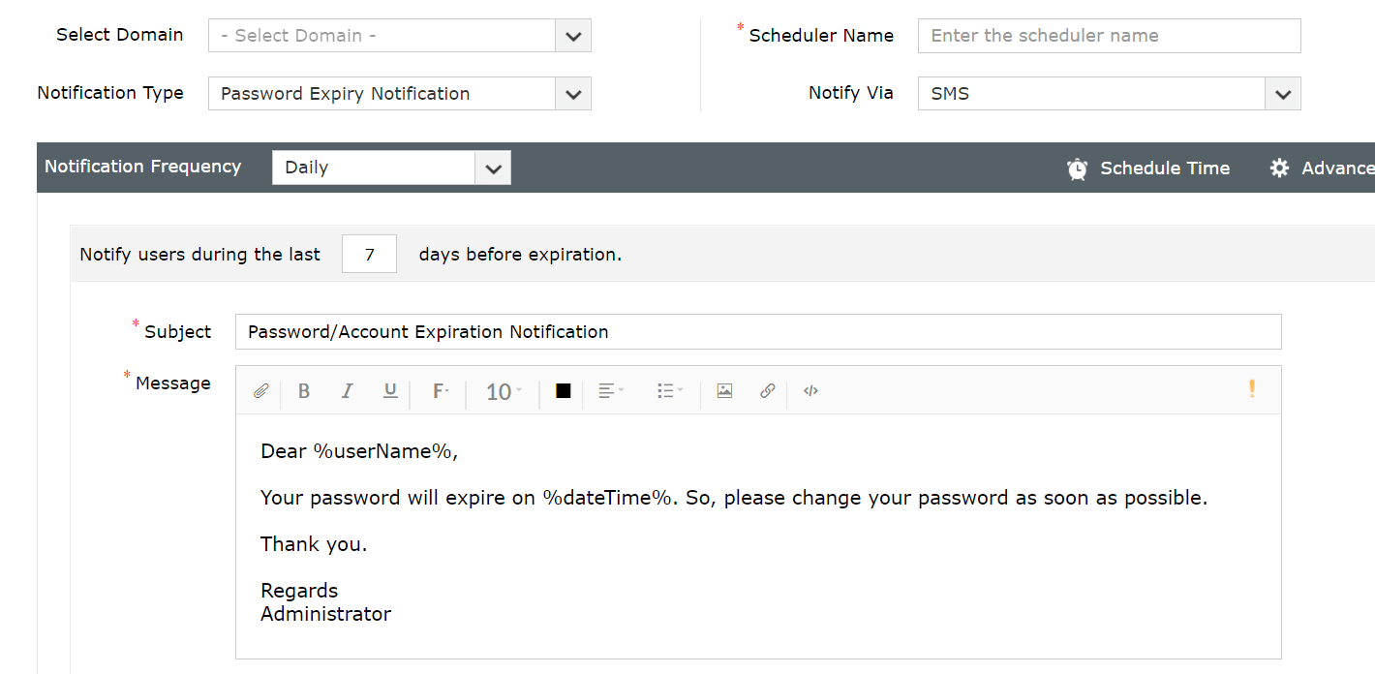Click the black text color swatch
The image size is (1375, 674).
pyautogui.click(x=563, y=391)
